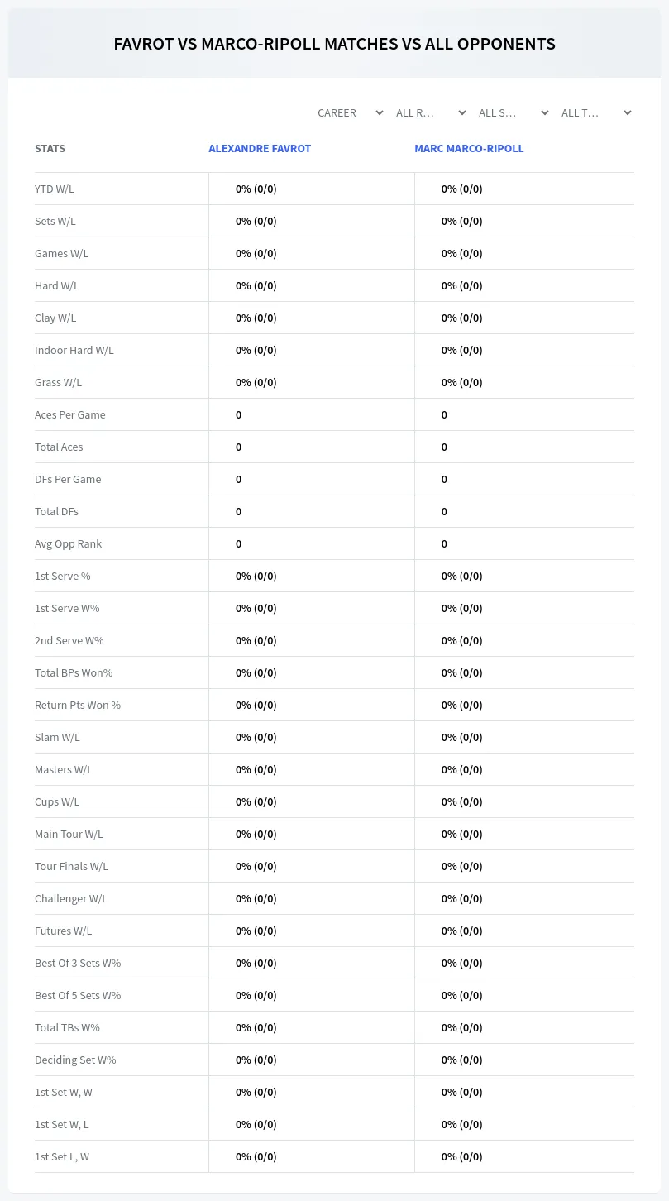Click the chevron arrow beside CAREER
The height and width of the screenshot is (1201, 669).
pyautogui.click(x=380, y=112)
